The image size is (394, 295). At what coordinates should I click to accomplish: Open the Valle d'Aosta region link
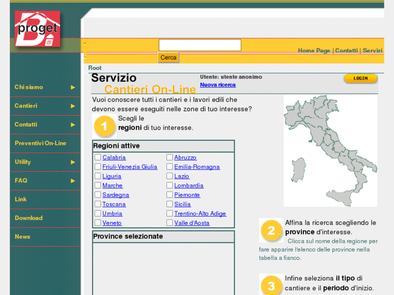[x=192, y=222]
